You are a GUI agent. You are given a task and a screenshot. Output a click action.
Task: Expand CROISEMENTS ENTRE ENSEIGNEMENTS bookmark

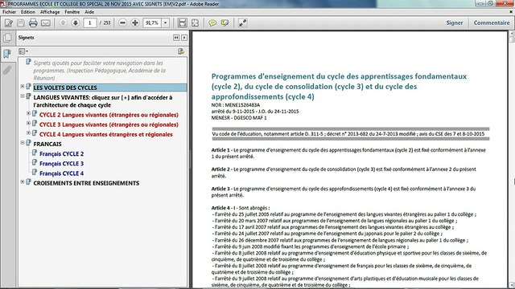click(23, 182)
